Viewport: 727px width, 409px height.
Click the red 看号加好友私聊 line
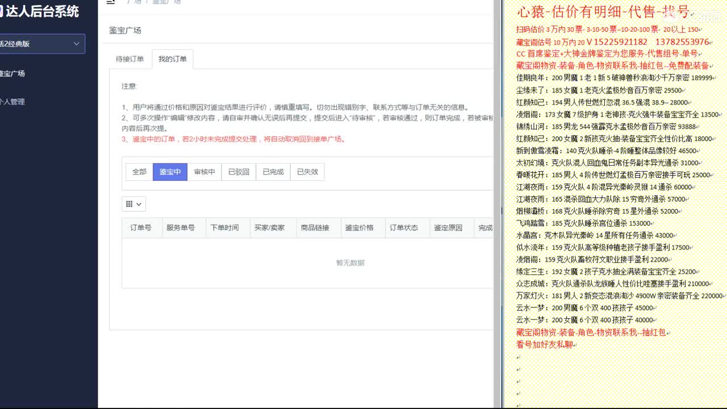(x=545, y=344)
